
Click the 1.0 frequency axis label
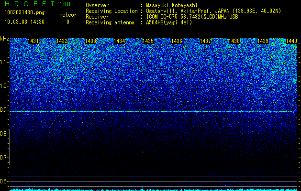3,86
